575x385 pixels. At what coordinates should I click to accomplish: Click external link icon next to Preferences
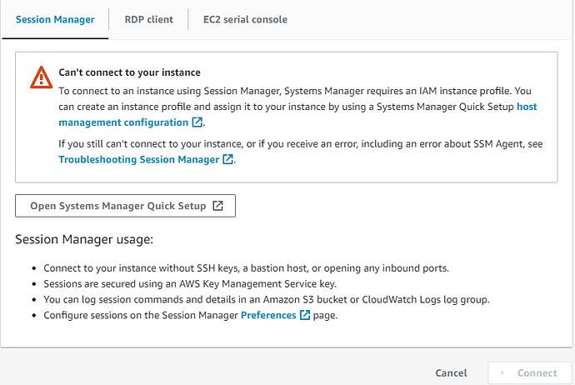(305, 315)
